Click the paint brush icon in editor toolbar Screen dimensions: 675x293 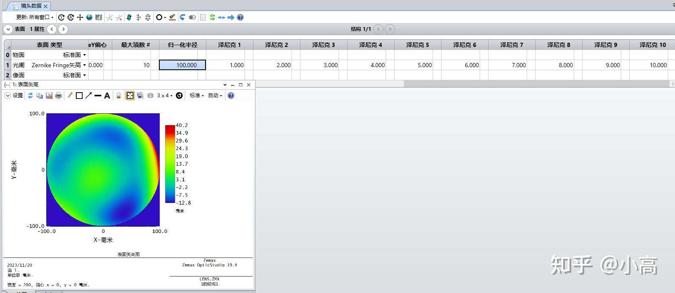172,17
